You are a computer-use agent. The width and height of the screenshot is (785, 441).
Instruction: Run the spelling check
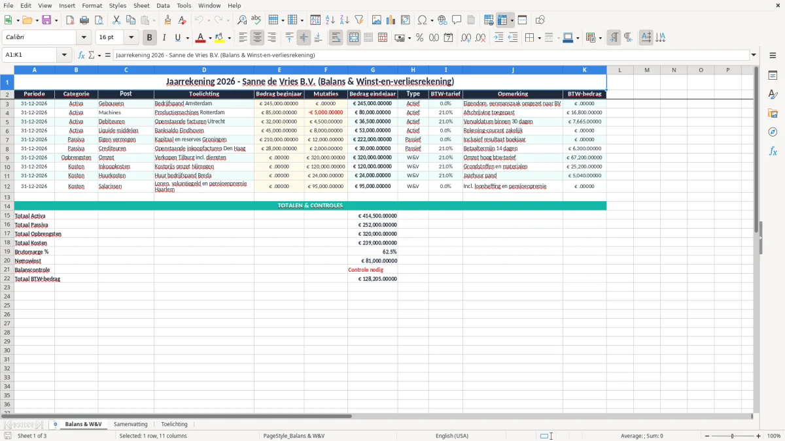(x=256, y=20)
